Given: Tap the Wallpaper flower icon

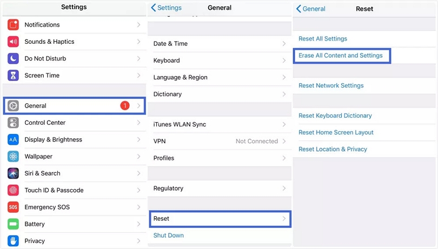Looking at the screenshot, I should pyautogui.click(x=13, y=157).
